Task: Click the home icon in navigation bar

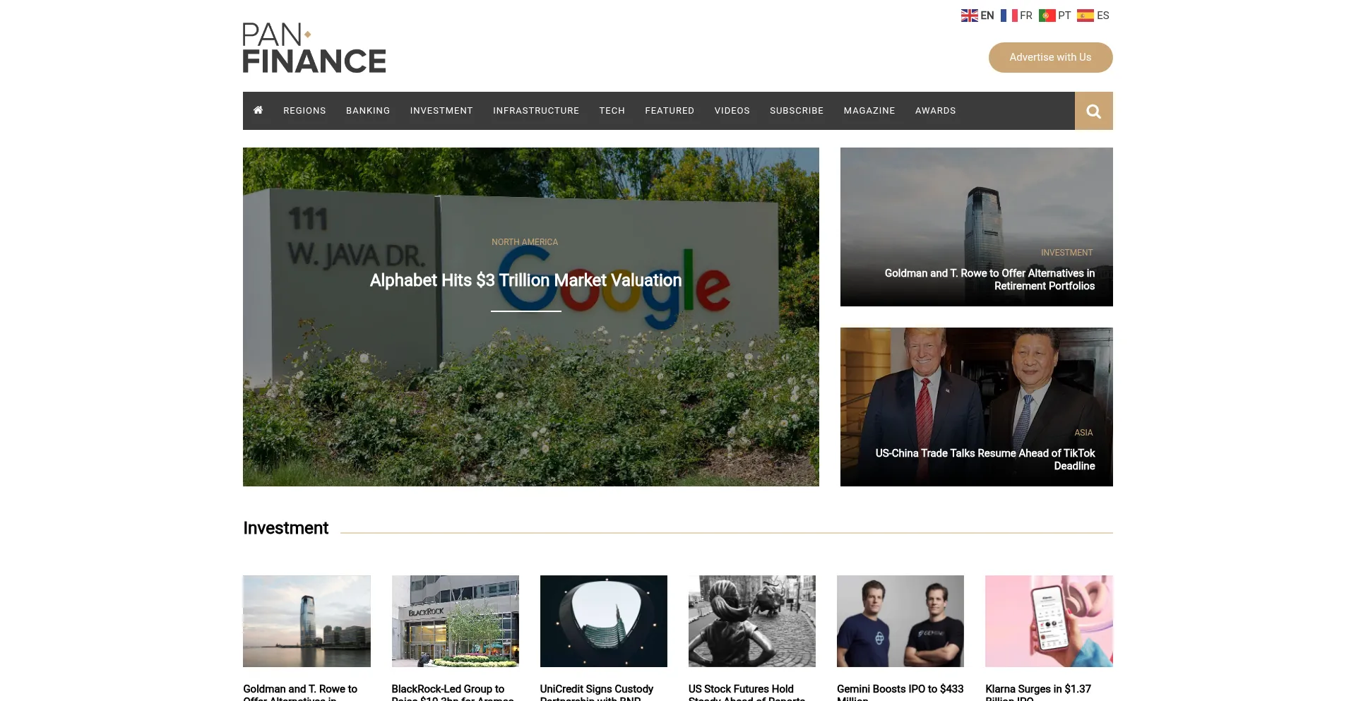Action: click(x=258, y=110)
